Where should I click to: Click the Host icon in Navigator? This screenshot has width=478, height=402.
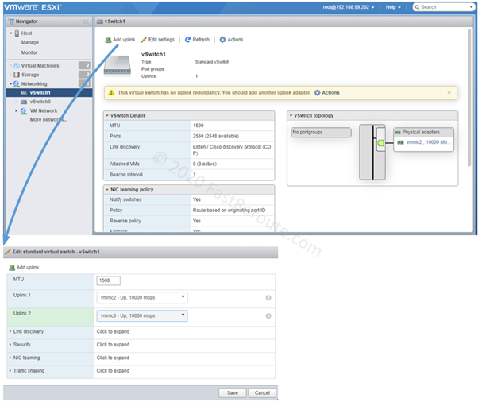pyautogui.click(x=17, y=33)
